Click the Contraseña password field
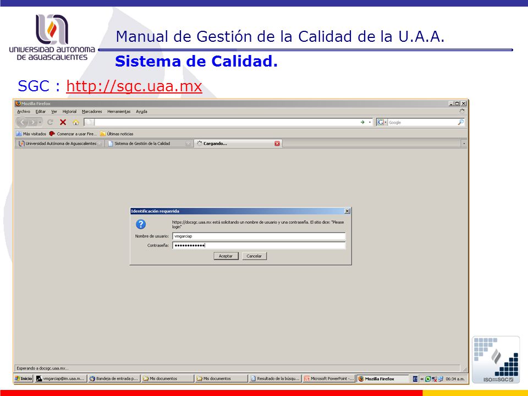Image resolution: width=528 pixels, height=396 pixels. pyautogui.click(x=258, y=245)
